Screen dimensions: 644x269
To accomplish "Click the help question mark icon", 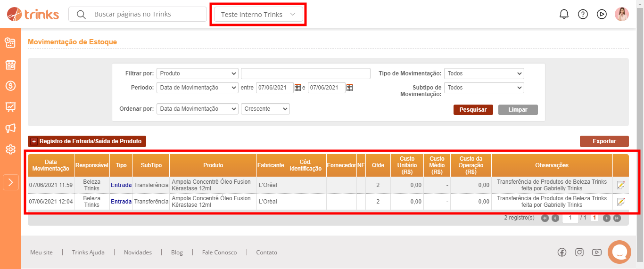I will point(583,14).
